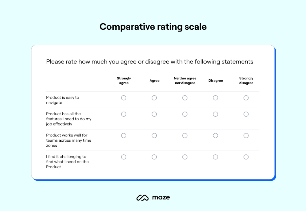Image resolution: width=306 pixels, height=211 pixels.
Task: Mark Strongly disagree for the time zones statement
Action: pyautogui.click(x=246, y=135)
